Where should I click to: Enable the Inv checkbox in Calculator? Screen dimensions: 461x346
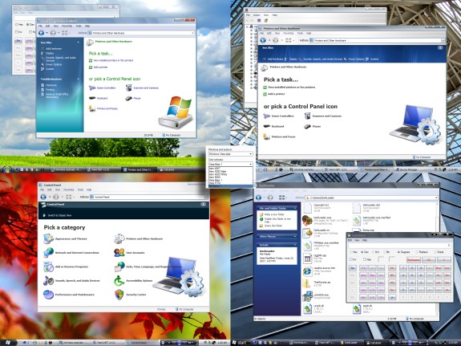pyautogui.click(x=350, y=259)
